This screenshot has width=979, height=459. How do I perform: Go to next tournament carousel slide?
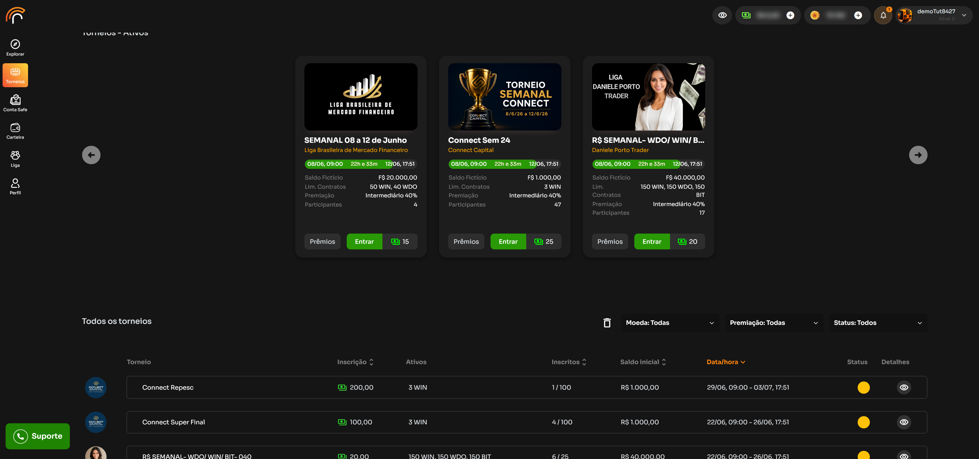coord(918,155)
